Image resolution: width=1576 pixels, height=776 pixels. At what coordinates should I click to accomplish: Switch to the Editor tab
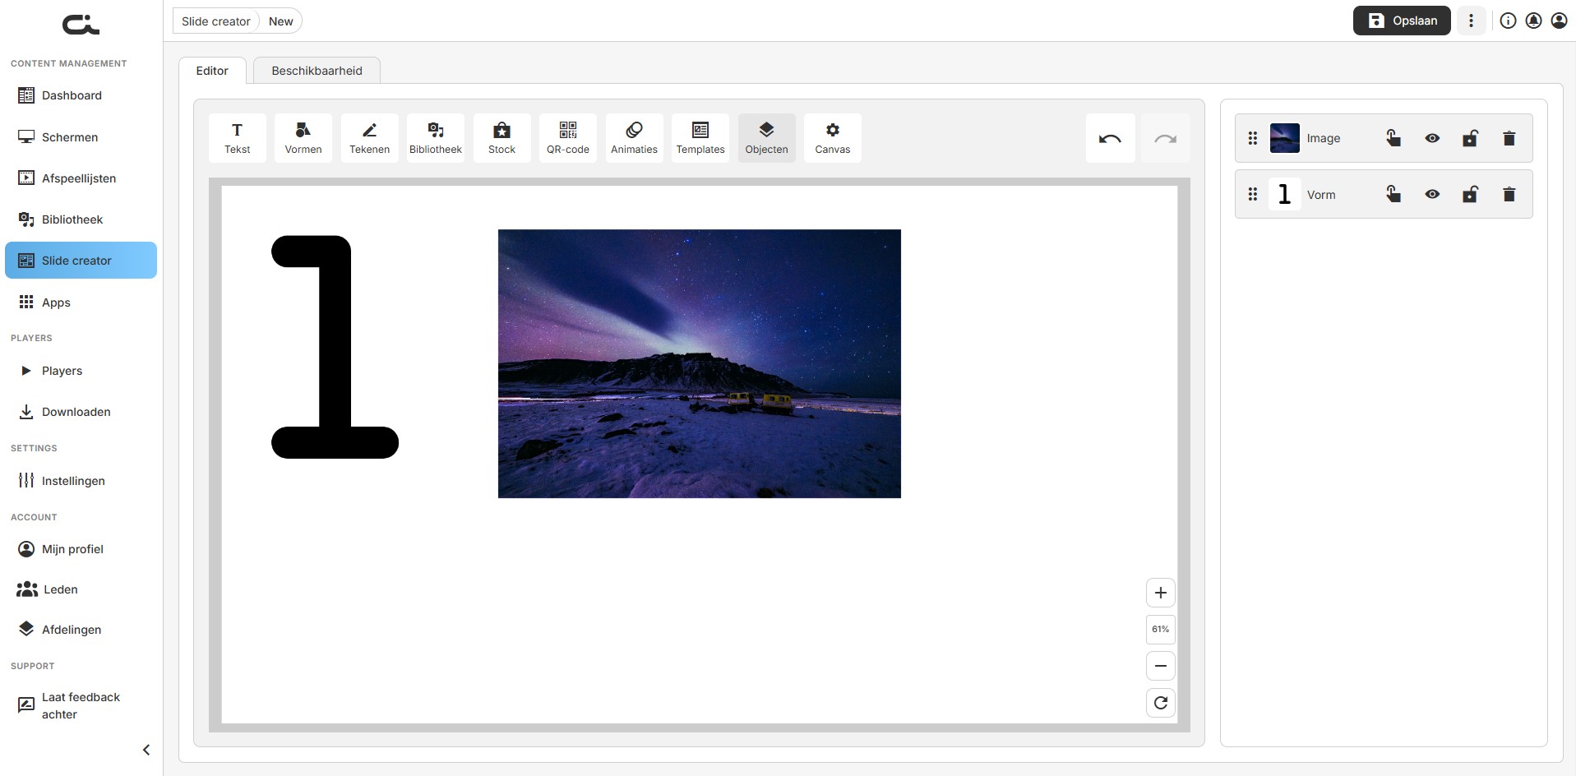click(x=212, y=71)
